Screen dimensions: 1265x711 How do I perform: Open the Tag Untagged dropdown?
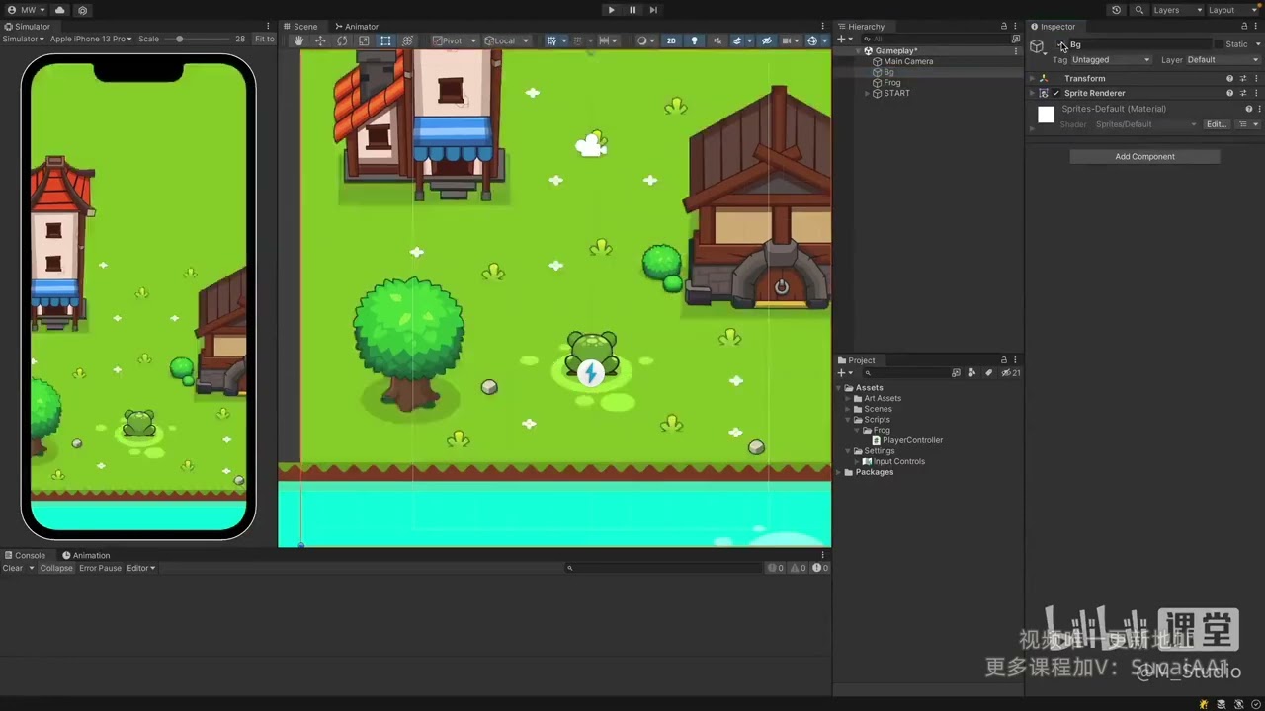pos(1111,60)
